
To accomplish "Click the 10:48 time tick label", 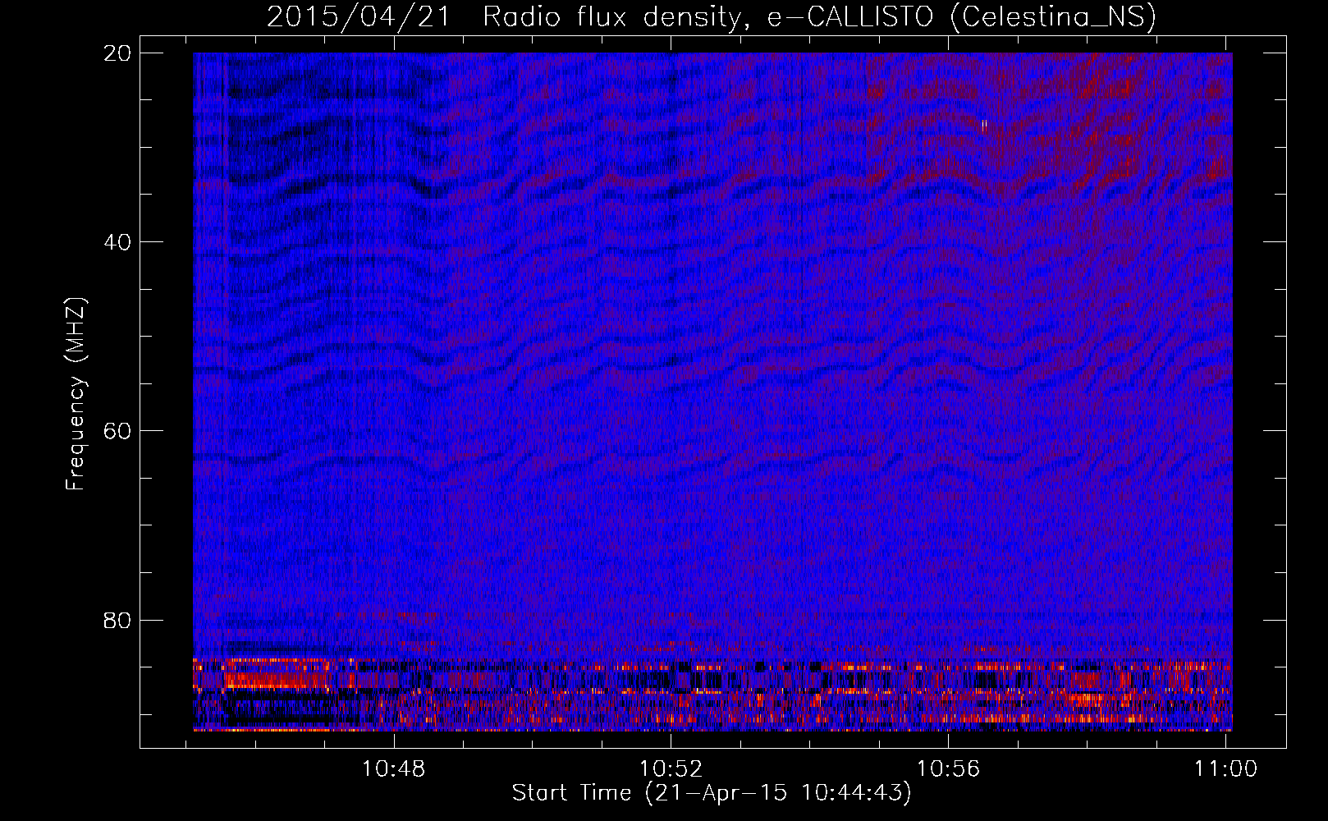I will tap(394, 768).
